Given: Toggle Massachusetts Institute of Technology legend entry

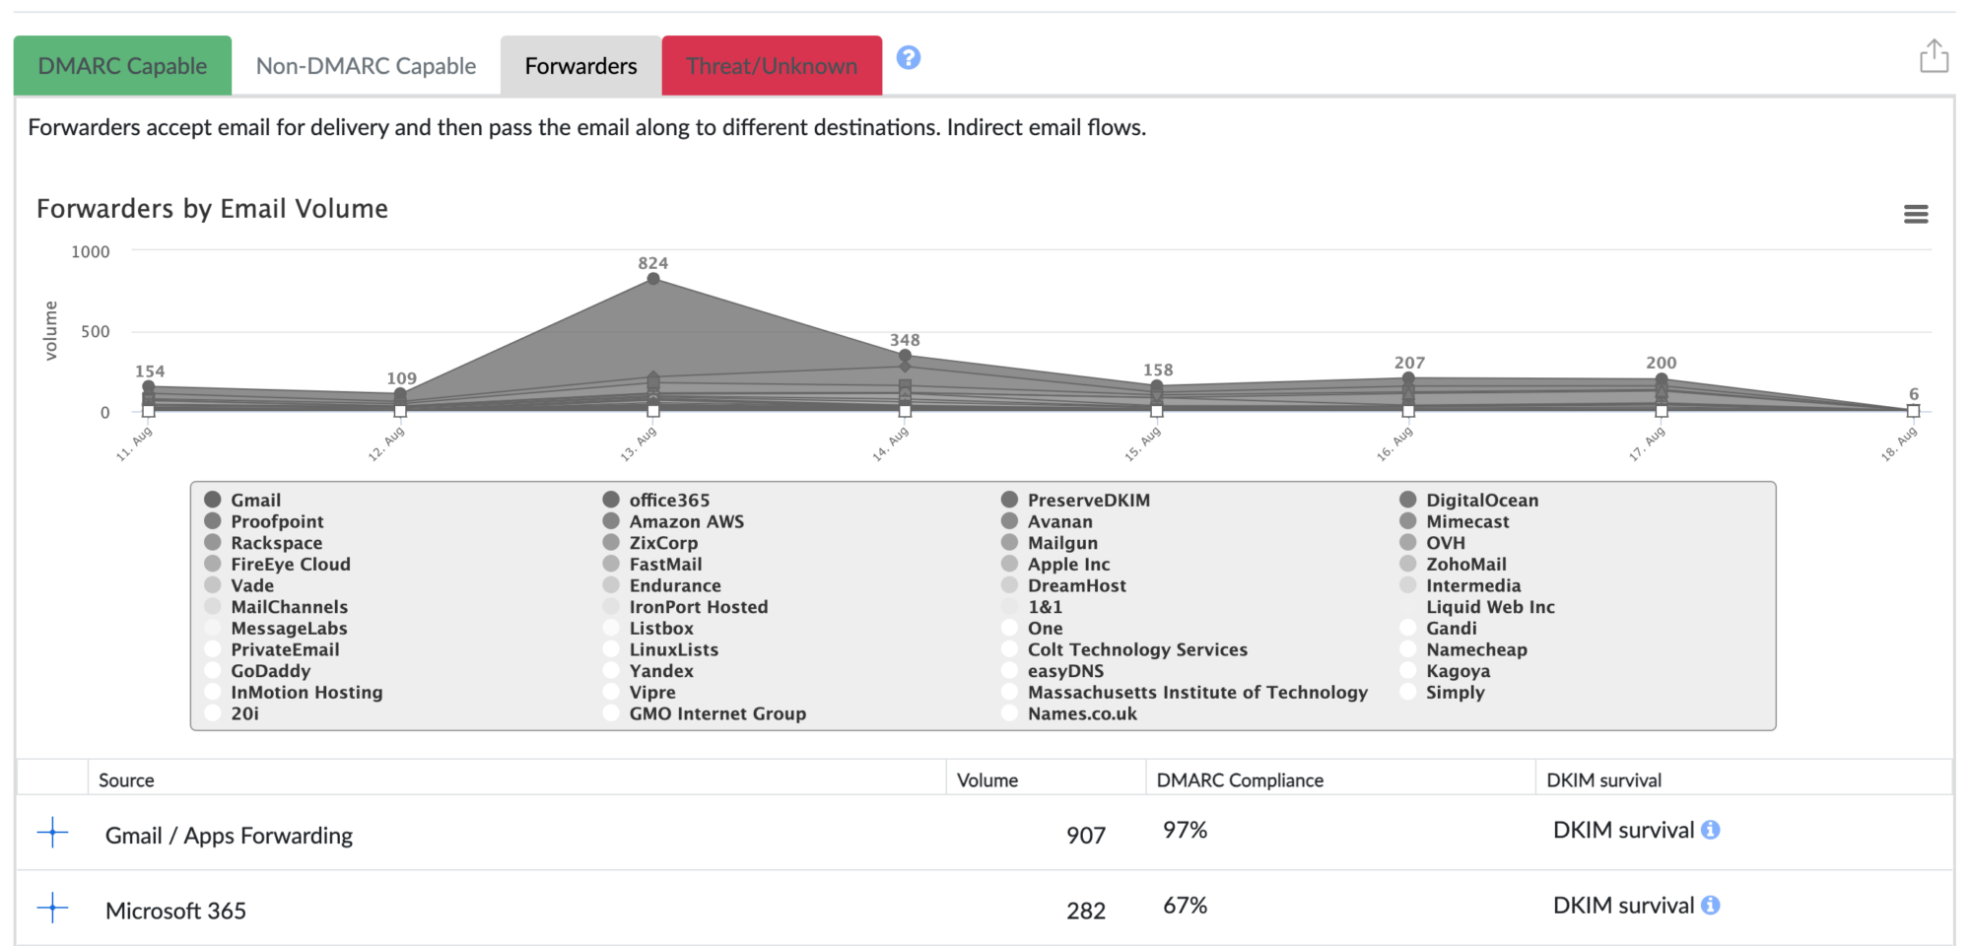Looking at the screenshot, I should pos(1185,692).
